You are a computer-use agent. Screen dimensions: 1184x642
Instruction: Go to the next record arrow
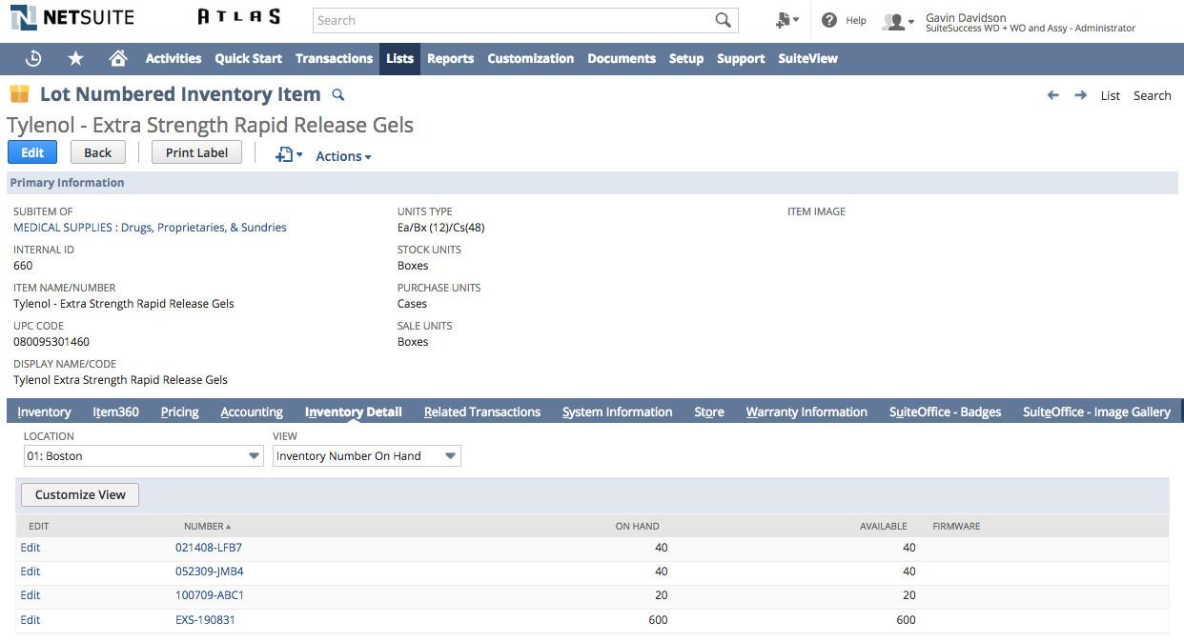coord(1080,95)
